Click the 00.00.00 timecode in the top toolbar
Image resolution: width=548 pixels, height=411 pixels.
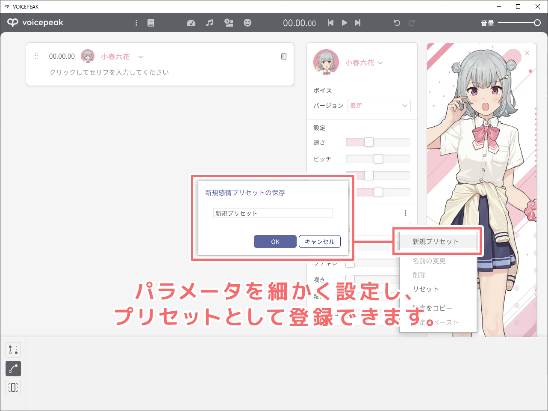[x=300, y=23]
